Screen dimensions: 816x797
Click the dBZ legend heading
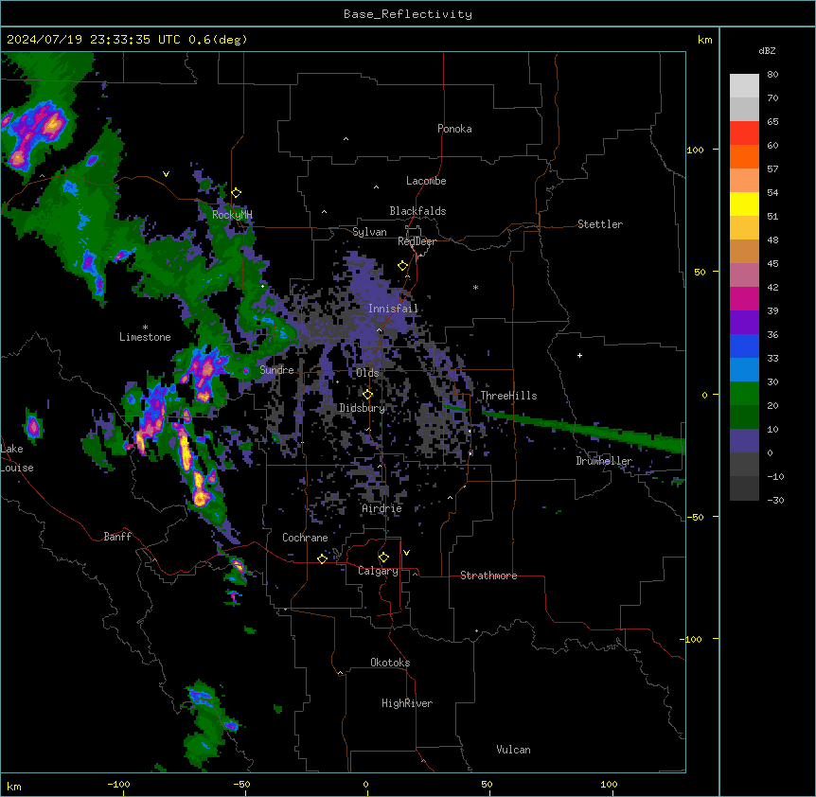[x=767, y=50]
